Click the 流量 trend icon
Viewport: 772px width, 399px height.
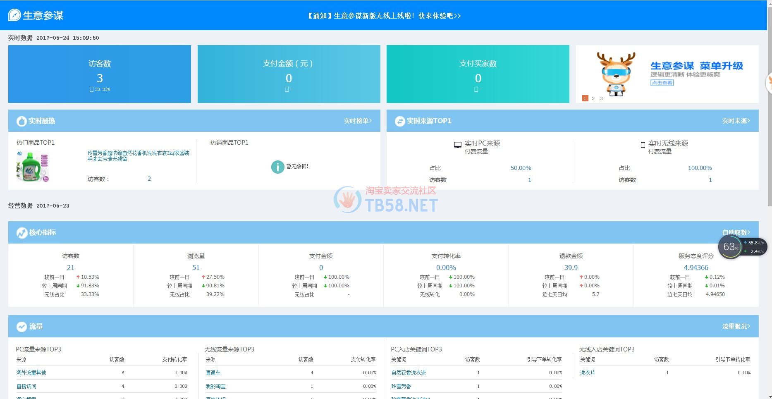click(x=22, y=327)
